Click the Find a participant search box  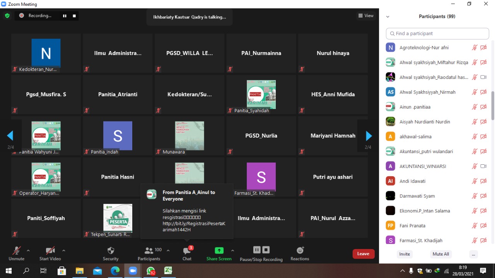(438, 34)
